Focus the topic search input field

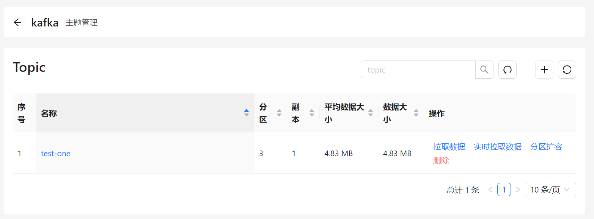(418, 70)
